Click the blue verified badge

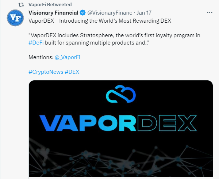(x=83, y=13)
